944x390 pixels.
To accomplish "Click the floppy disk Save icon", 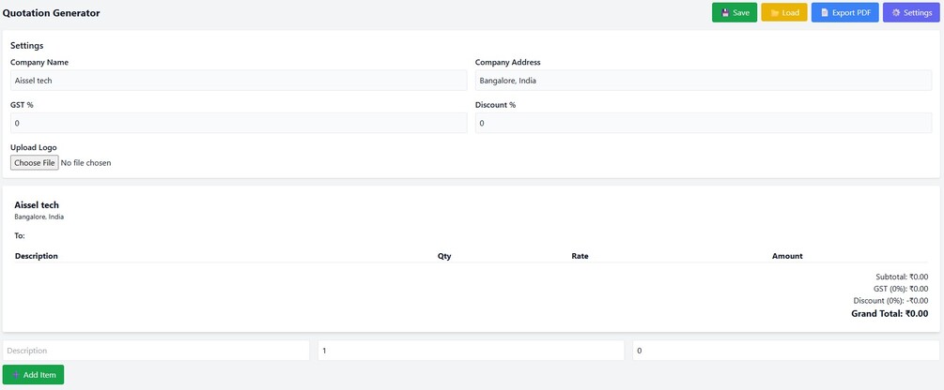I will point(725,13).
